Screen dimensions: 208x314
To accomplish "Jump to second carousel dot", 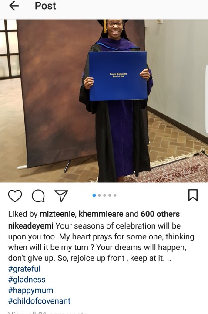I will (100, 195).
